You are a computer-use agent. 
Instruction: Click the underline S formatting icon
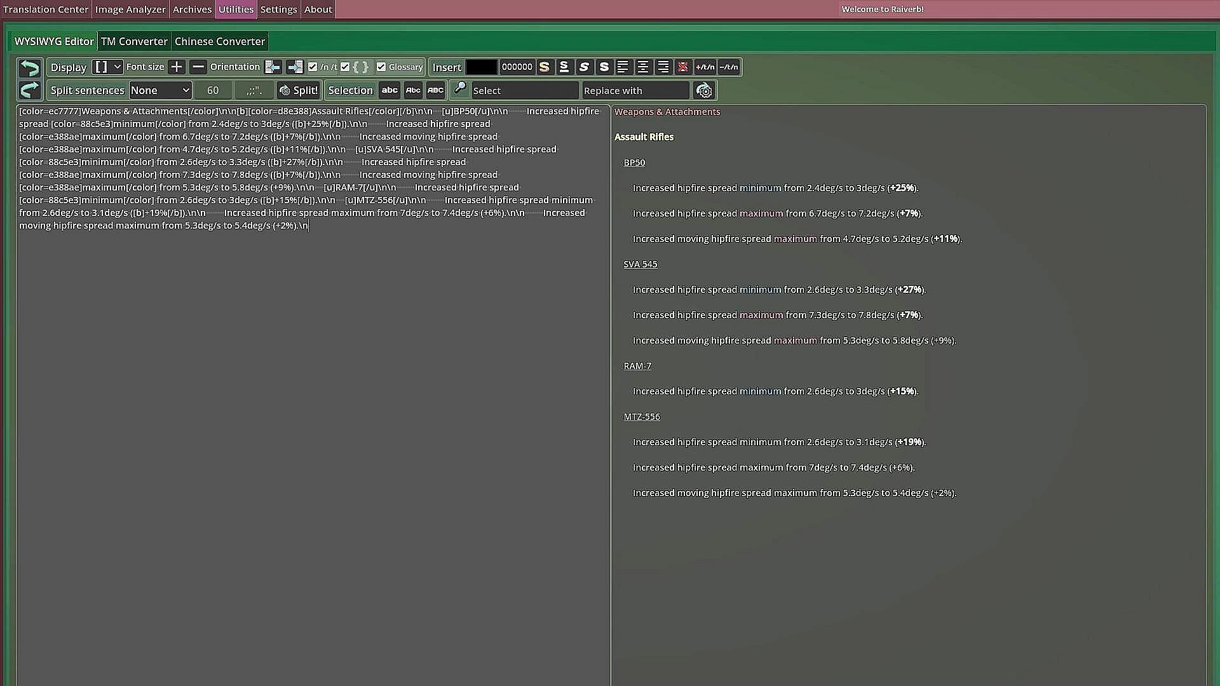(x=564, y=67)
